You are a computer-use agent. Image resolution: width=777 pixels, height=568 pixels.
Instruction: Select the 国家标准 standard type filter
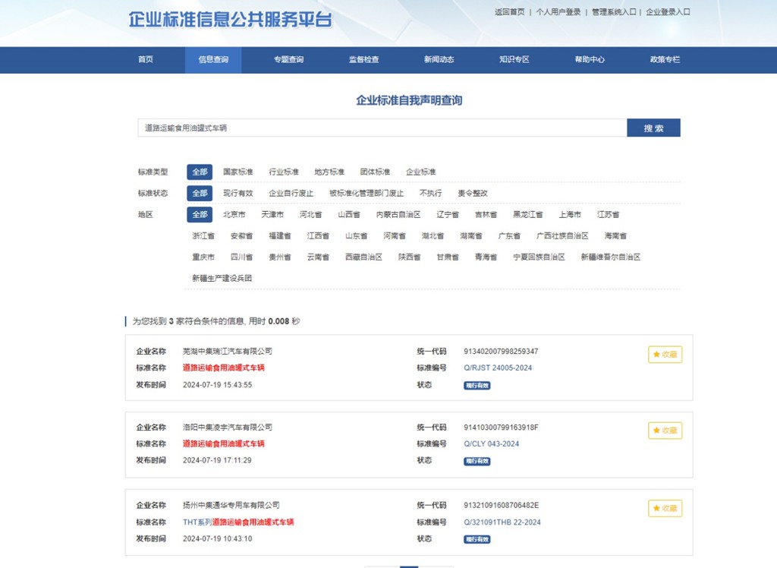coord(239,172)
